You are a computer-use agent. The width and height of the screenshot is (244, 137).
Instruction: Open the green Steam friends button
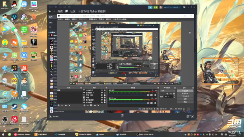pyautogui.click(x=156, y=7)
